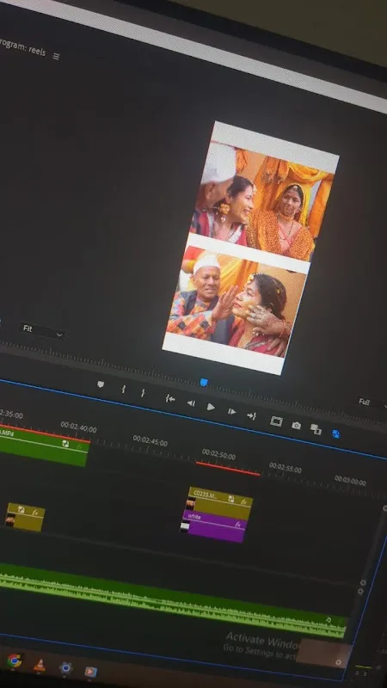This screenshot has width=387, height=688.
Task: Click the Mark In bracket button
Action: 124,389
